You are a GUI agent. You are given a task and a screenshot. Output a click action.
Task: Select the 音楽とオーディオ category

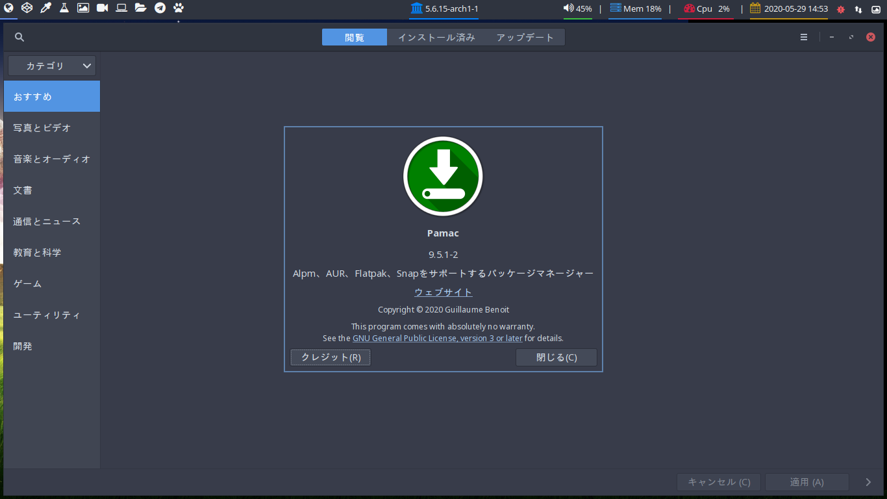[52, 159]
